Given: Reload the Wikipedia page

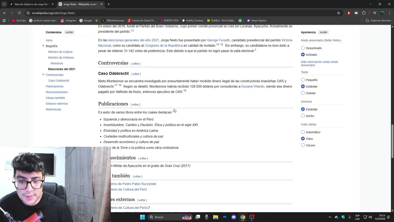Looking at the screenshot, I should pyautogui.click(x=19, y=13).
